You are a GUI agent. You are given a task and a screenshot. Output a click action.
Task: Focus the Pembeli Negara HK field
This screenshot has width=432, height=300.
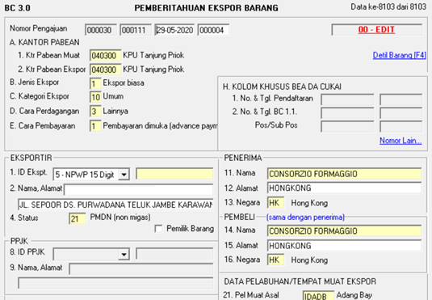(x=275, y=260)
